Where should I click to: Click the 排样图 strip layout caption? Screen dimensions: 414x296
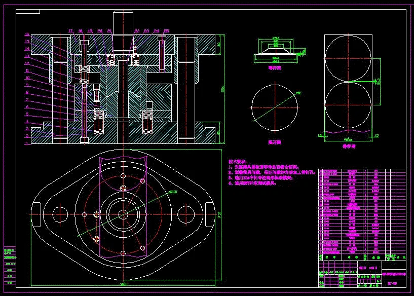point(349,146)
